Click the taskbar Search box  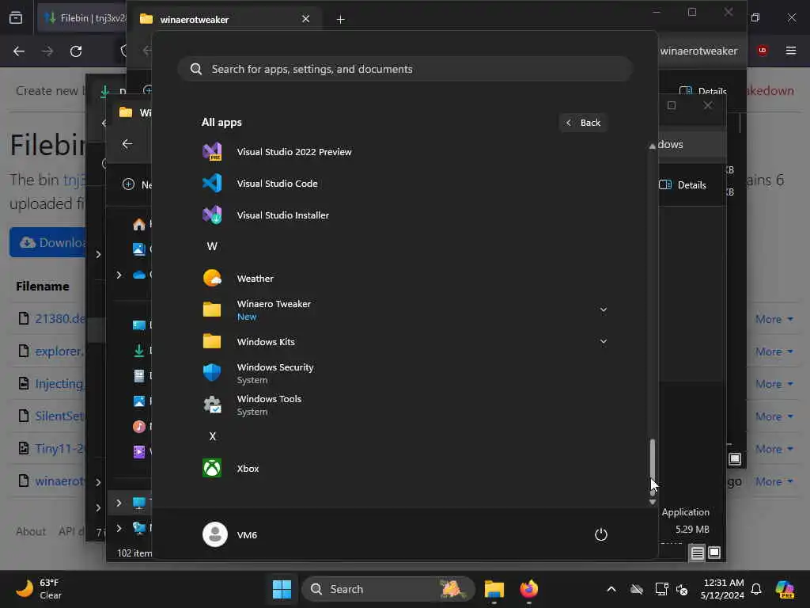coord(388,589)
